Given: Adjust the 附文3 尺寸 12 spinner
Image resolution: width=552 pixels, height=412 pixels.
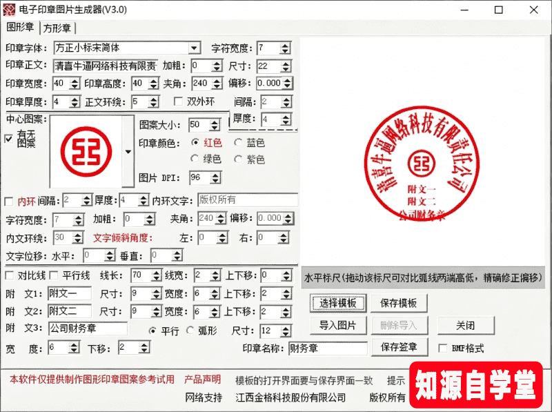Looking at the screenshot, I should (286, 331).
